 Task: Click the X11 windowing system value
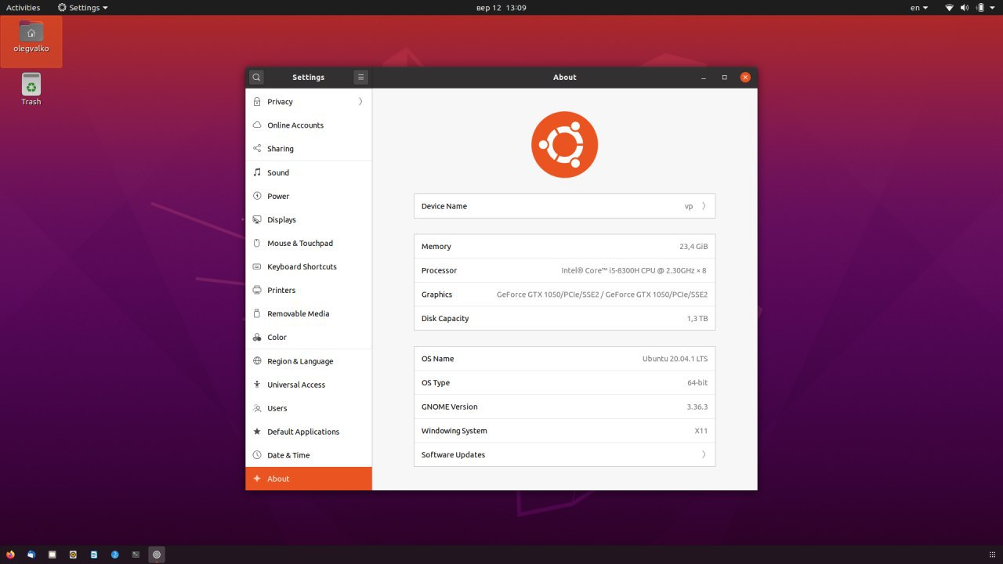[701, 431]
